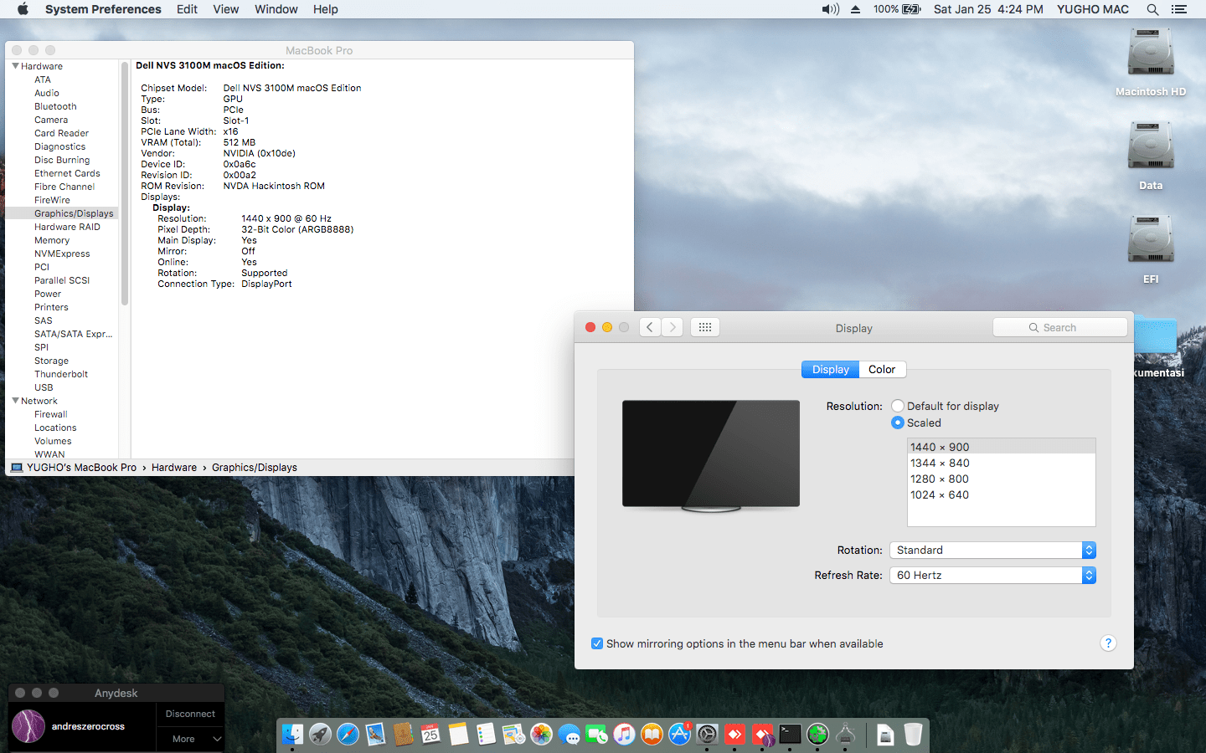Select Memory in the Hardware list
Image resolution: width=1206 pixels, height=753 pixels.
(x=52, y=240)
